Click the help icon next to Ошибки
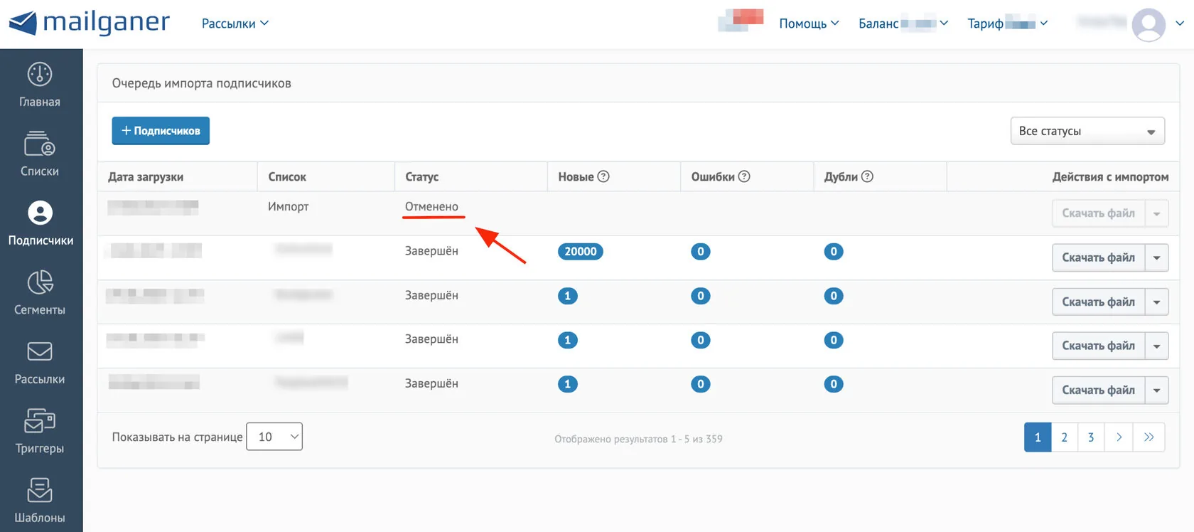The height and width of the screenshot is (532, 1194). coord(744,176)
